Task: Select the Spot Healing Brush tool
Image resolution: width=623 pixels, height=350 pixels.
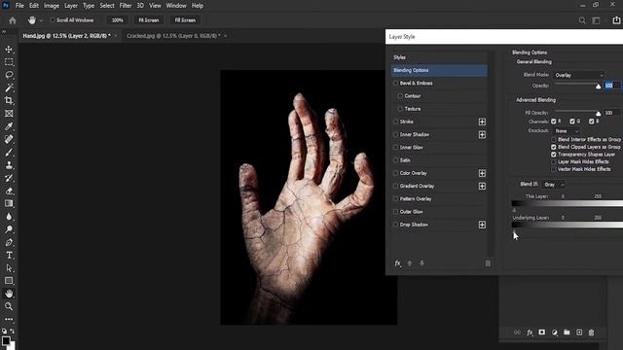Action: pyautogui.click(x=9, y=139)
